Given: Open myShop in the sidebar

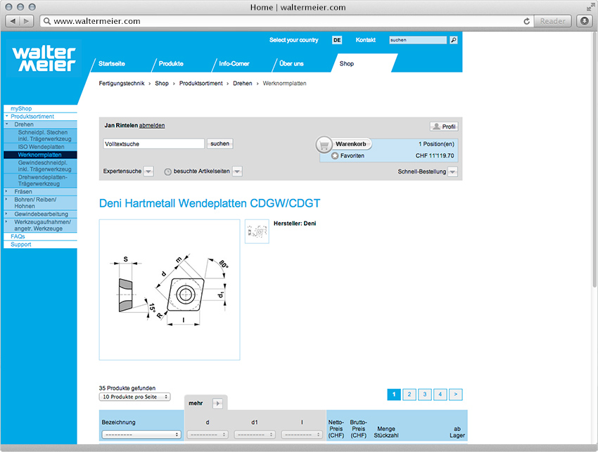Looking at the screenshot, I should click(x=21, y=109).
